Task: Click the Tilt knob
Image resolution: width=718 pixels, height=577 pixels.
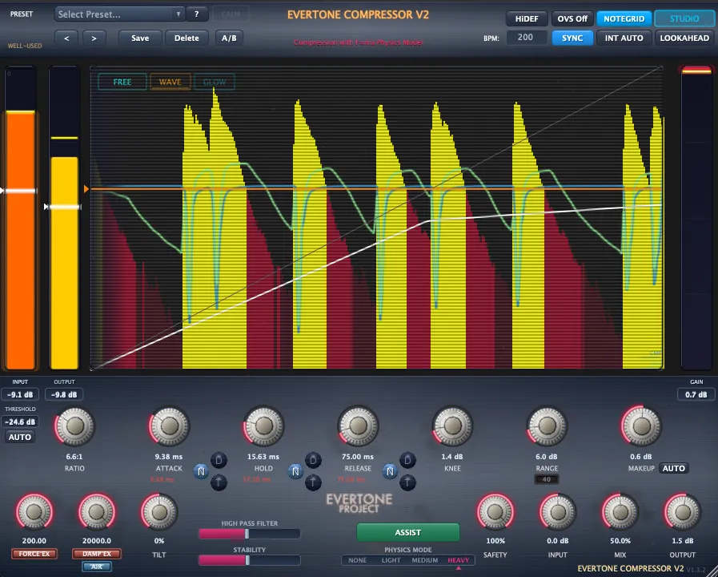Action: (159, 512)
